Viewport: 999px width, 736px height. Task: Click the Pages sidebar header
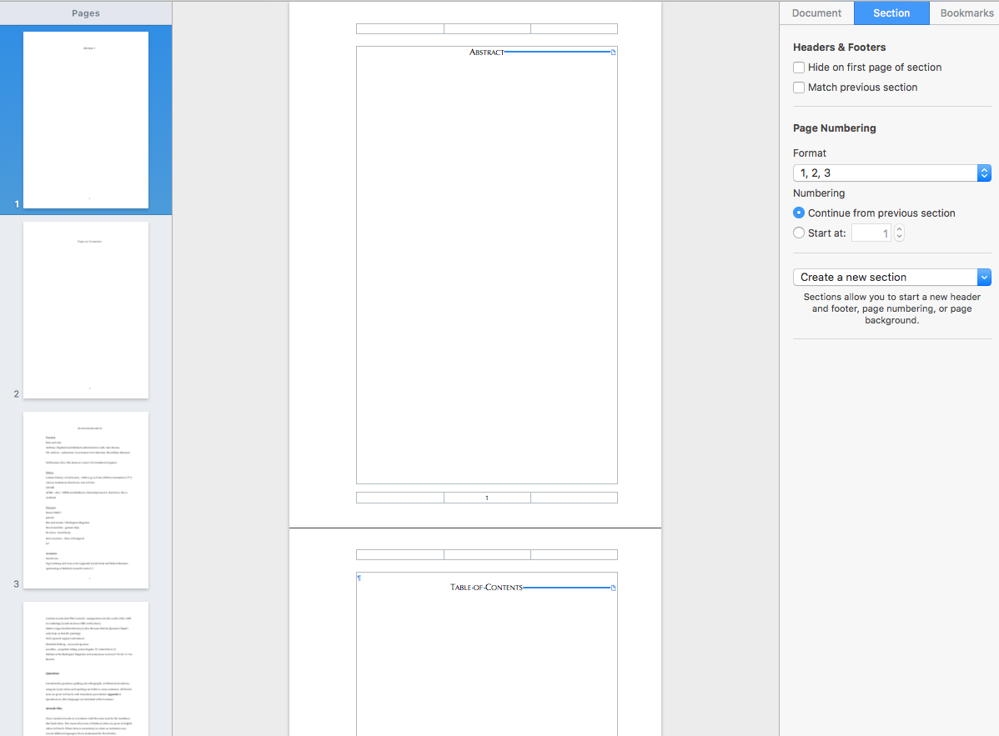[86, 13]
